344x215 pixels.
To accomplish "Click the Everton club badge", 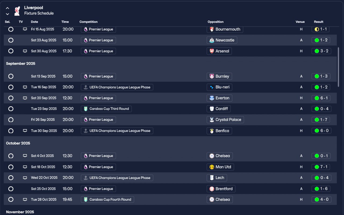I will point(212,98).
